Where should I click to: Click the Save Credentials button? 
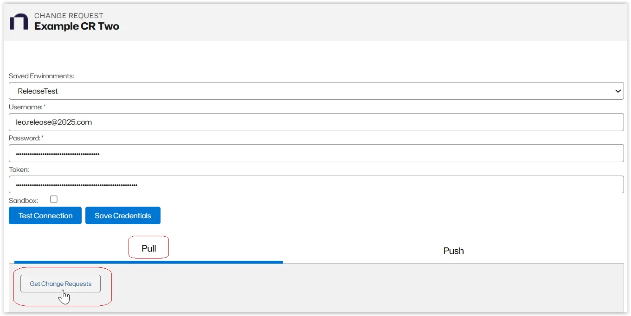pyautogui.click(x=123, y=215)
